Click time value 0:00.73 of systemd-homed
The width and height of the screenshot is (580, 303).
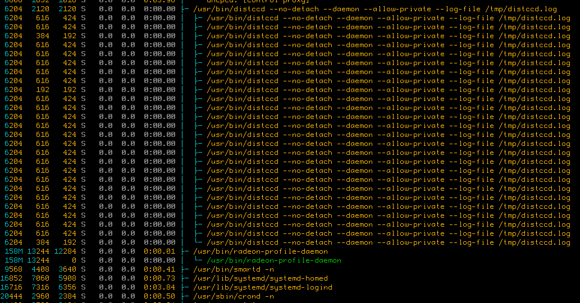pyautogui.click(x=159, y=278)
